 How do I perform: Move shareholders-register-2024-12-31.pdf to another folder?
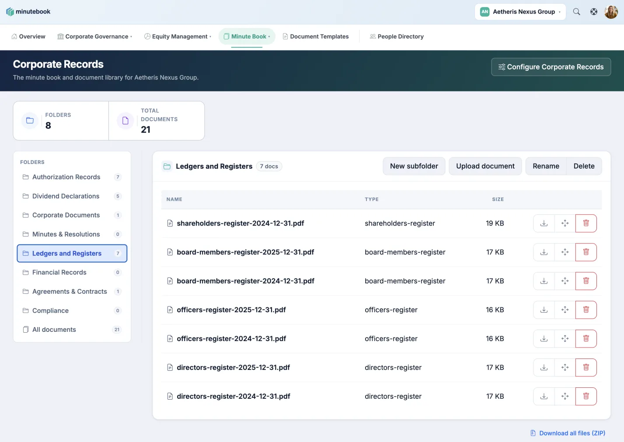[x=565, y=223]
